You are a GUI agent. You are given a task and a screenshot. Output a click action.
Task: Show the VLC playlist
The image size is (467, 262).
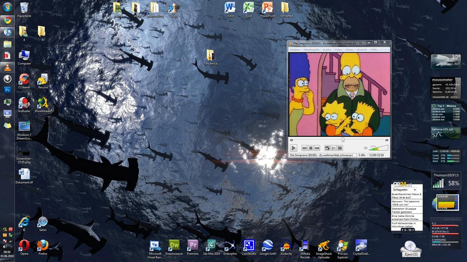point(334,148)
